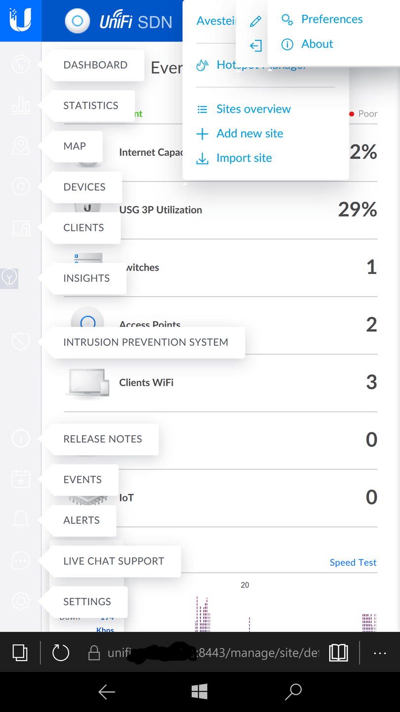
Task: Open the Devices circle icon in sidebar
Action: click(x=21, y=186)
